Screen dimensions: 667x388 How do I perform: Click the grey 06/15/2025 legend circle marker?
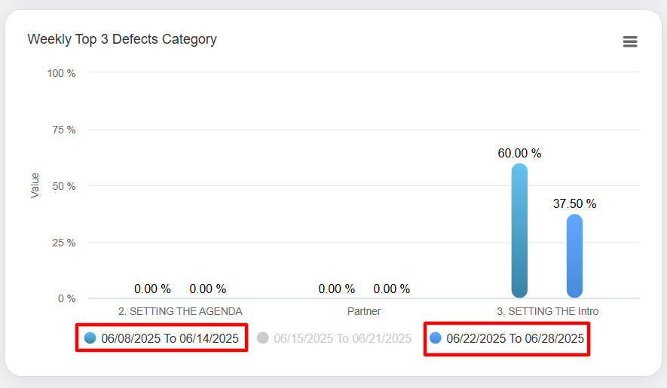coord(263,338)
